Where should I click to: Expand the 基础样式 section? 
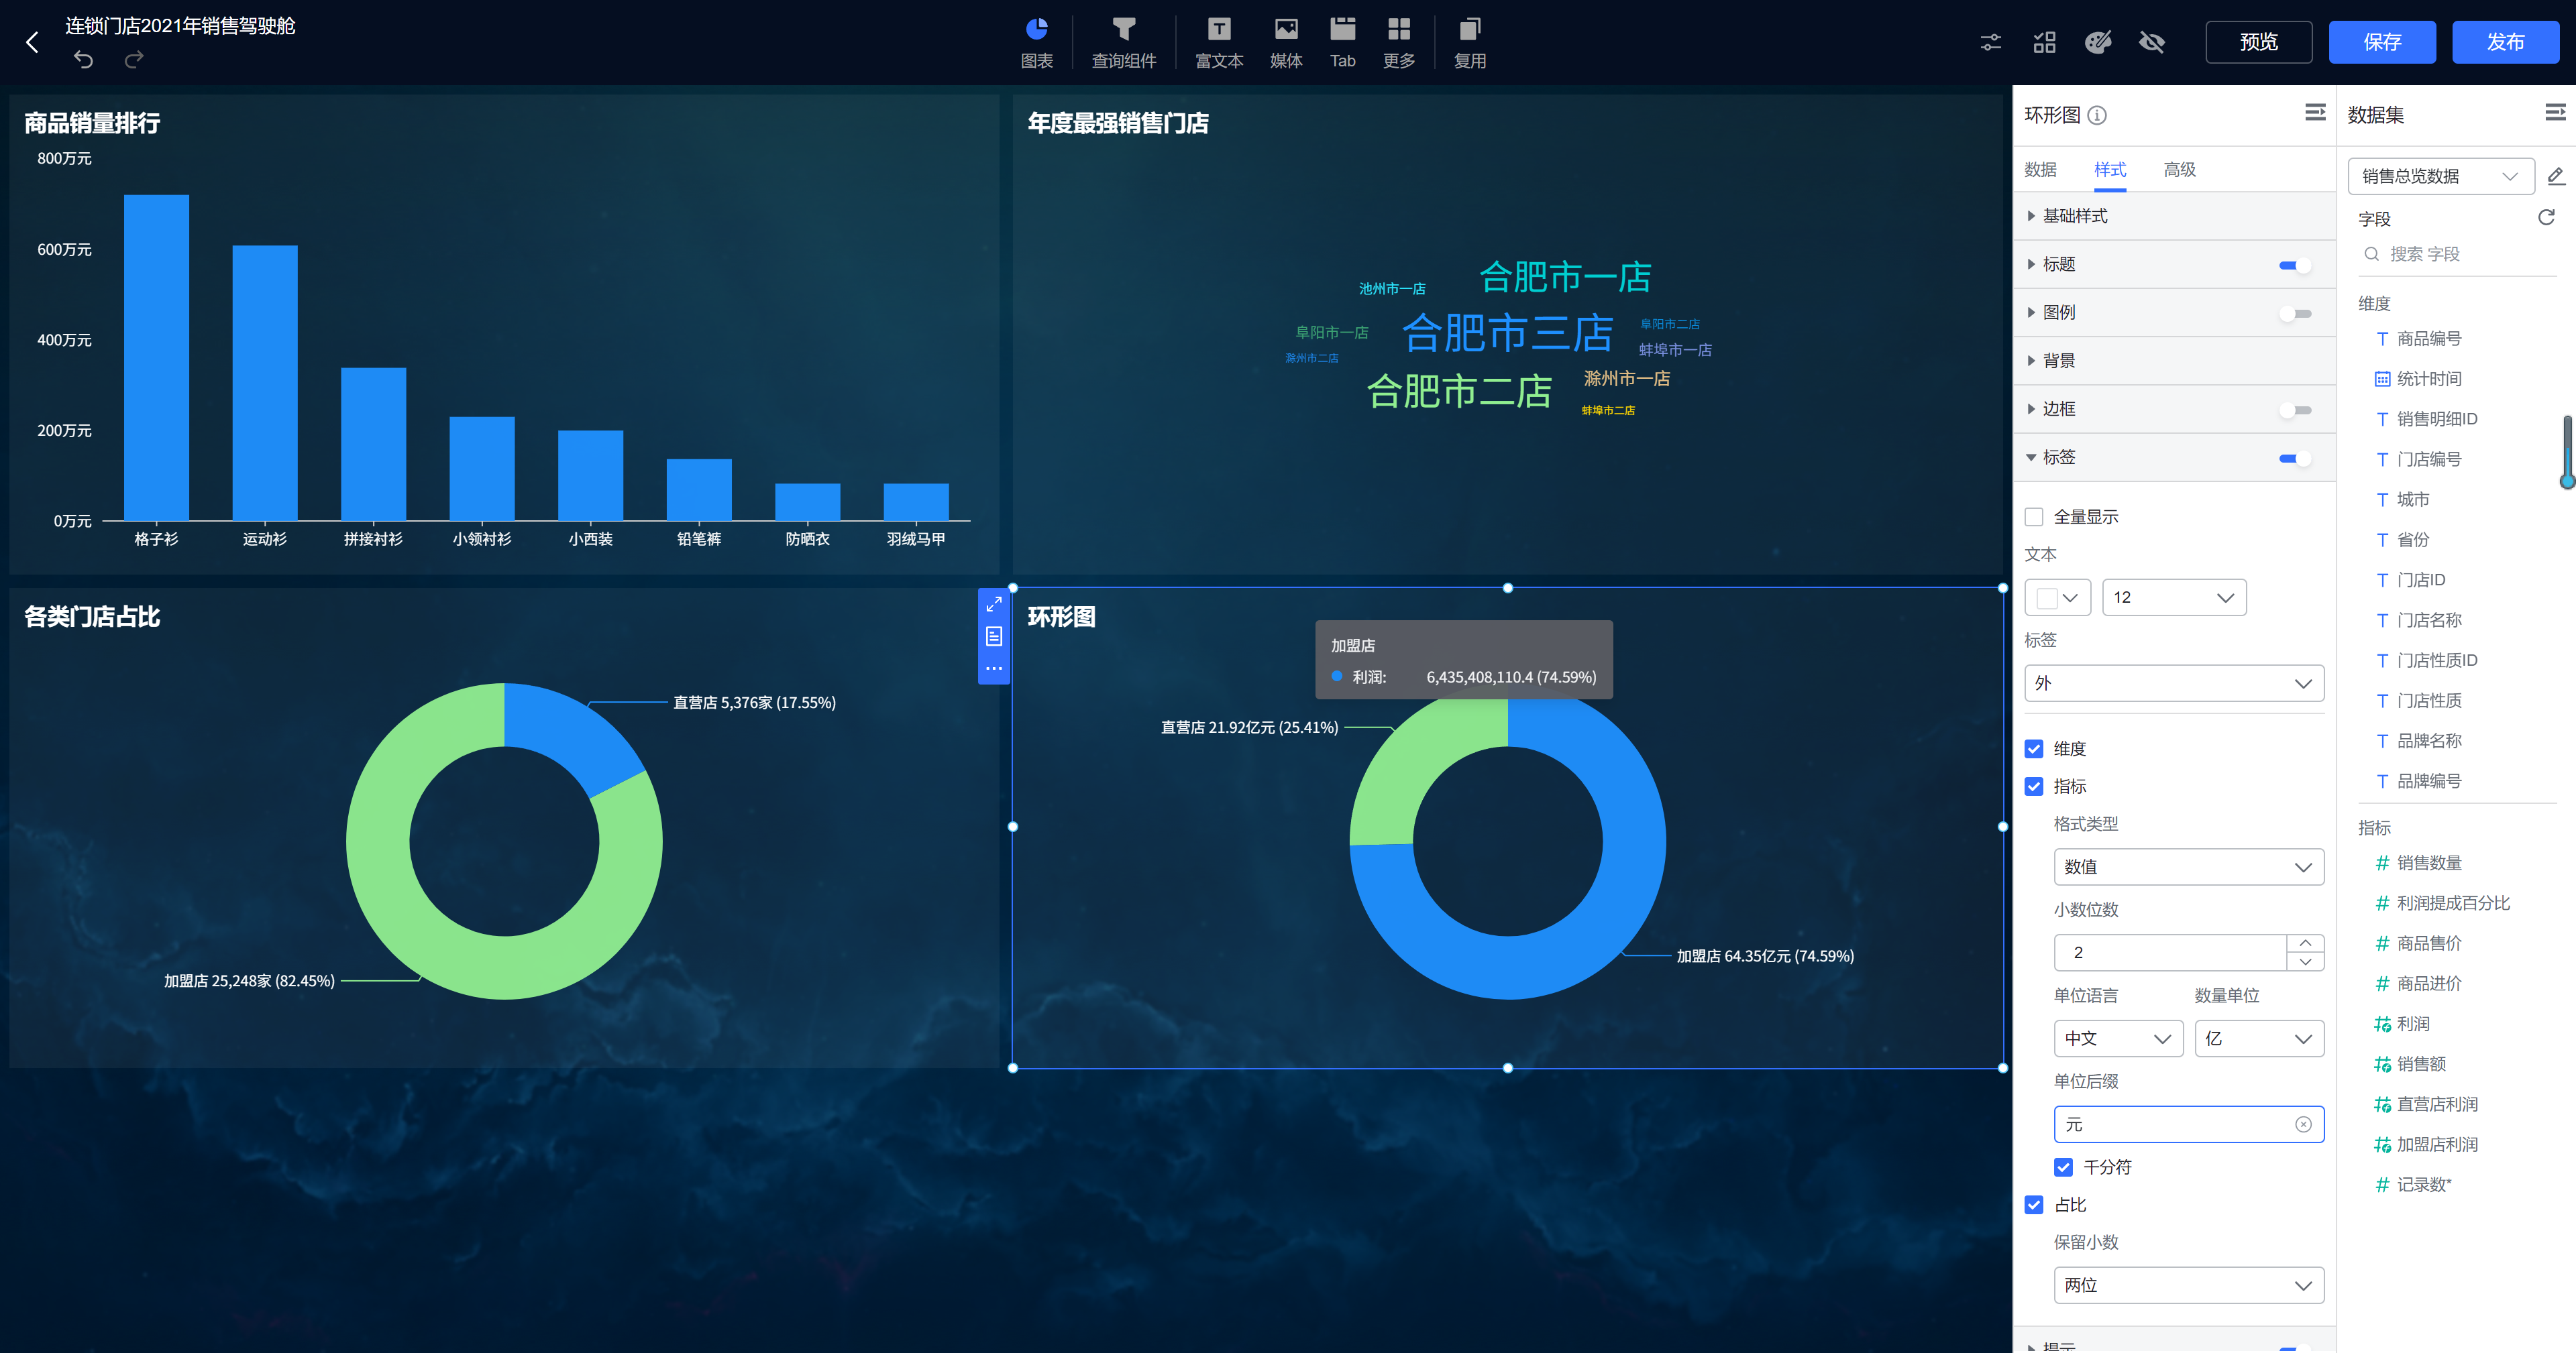click(x=2074, y=216)
